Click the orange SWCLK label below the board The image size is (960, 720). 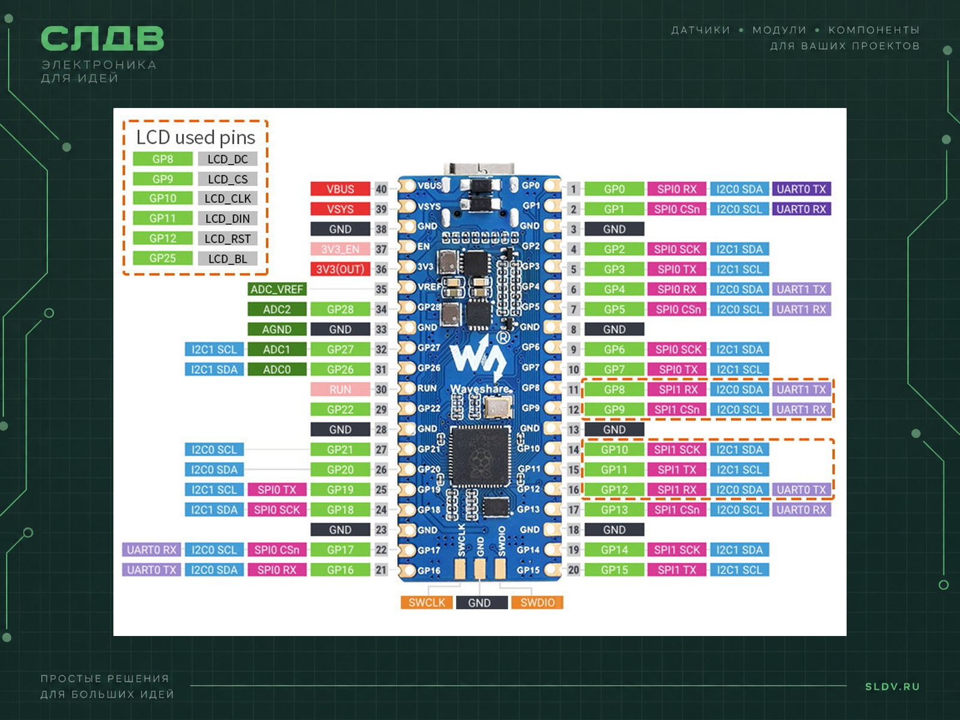pyautogui.click(x=427, y=602)
